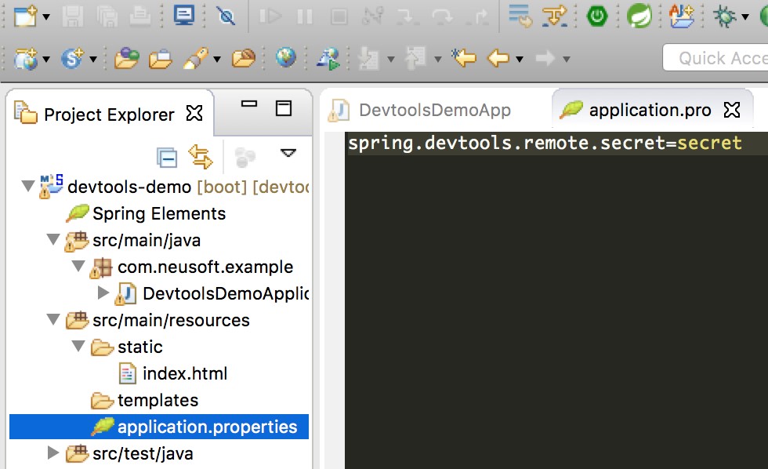Screen dimensions: 768x469
Task: Toggle Use Step Filters
Action: [x=555, y=16]
